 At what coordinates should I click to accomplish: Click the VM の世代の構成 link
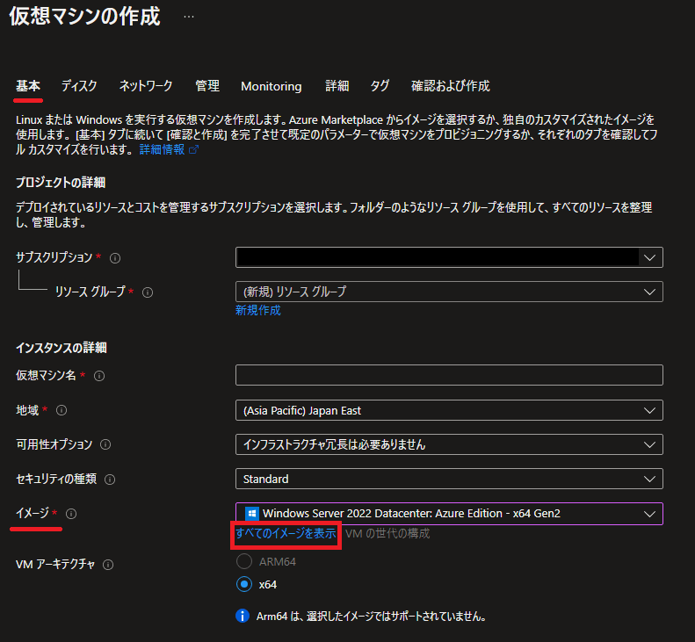387,533
